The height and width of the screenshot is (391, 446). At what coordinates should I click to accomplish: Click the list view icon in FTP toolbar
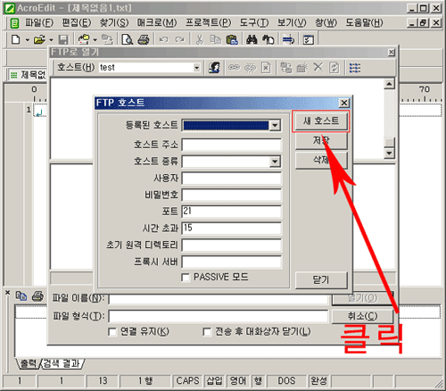(x=355, y=68)
